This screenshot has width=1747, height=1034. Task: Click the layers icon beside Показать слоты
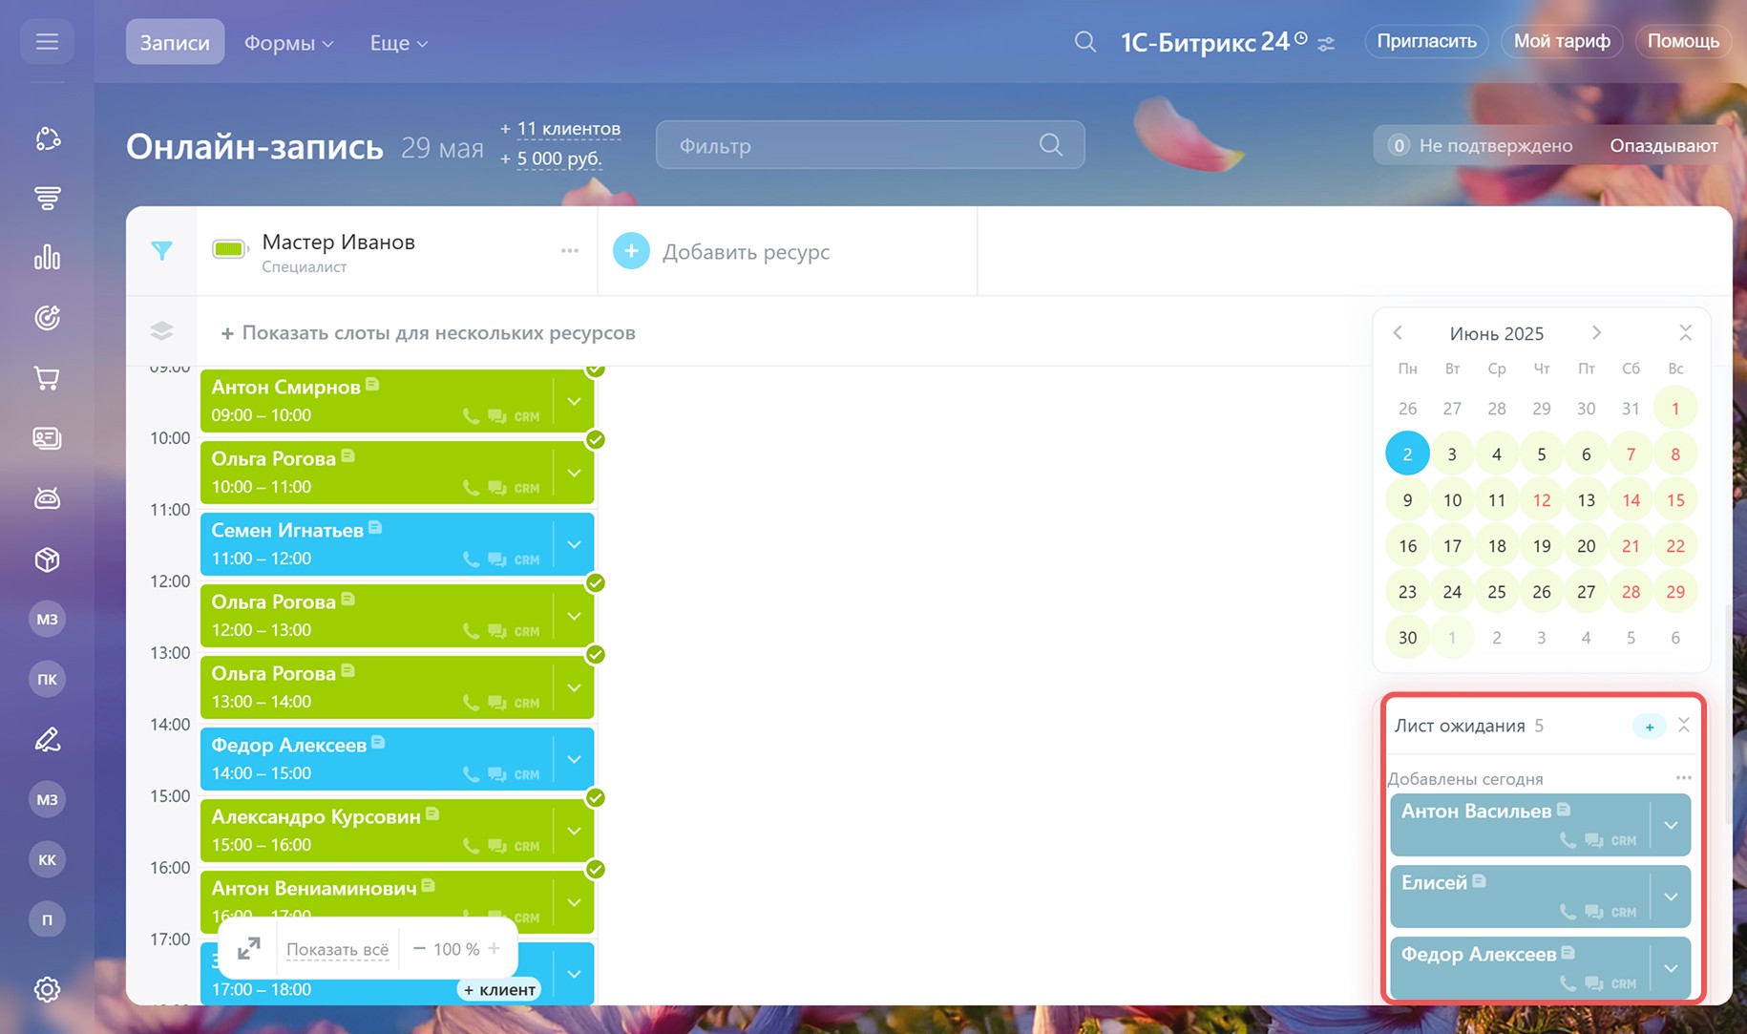161,330
